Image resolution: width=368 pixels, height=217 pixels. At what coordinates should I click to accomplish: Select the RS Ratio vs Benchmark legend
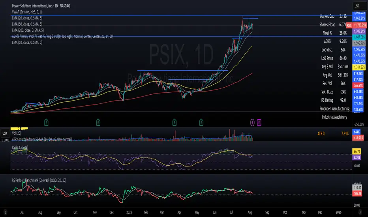(39, 180)
